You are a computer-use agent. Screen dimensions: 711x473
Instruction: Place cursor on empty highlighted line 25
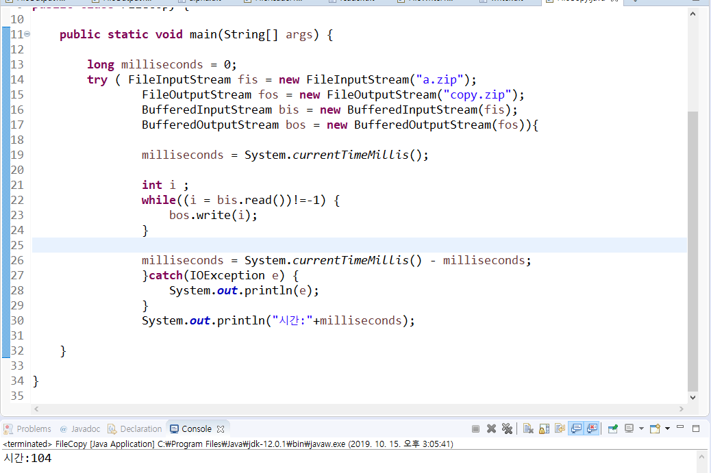tap(359, 245)
